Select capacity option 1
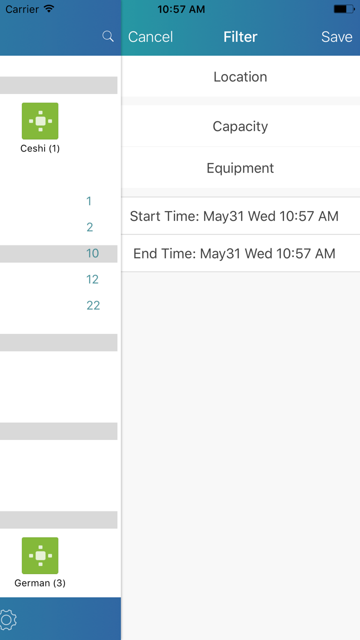 point(88,201)
